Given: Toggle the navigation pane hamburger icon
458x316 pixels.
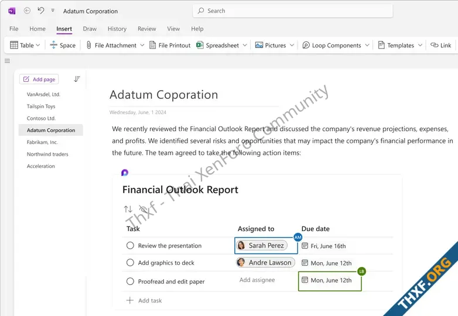Looking at the screenshot, I should (x=7, y=61).
